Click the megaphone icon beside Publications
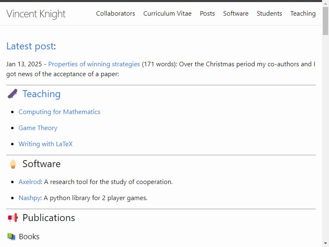 click(13, 218)
